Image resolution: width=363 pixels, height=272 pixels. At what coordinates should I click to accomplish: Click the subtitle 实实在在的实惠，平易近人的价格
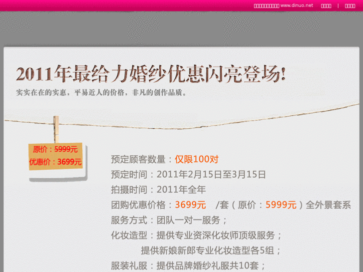70,93
